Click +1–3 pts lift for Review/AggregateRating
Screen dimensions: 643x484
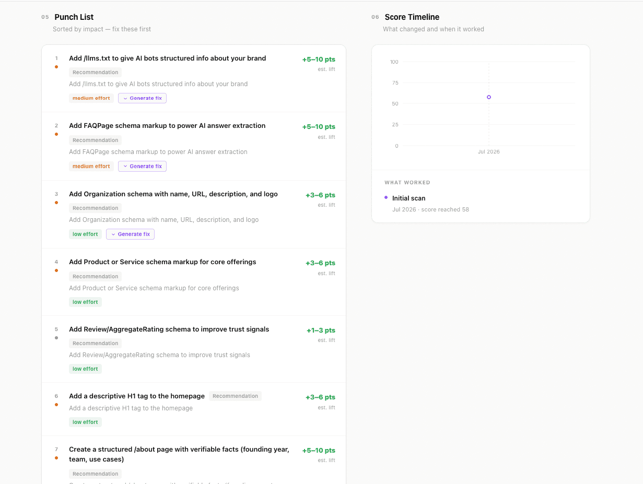tap(321, 330)
